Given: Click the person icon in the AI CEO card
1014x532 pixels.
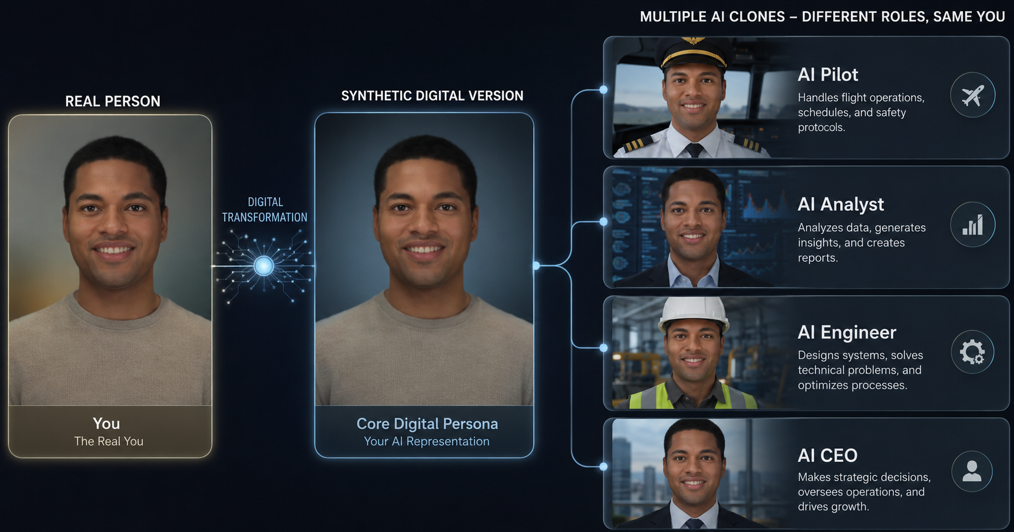Looking at the screenshot, I should tap(972, 471).
